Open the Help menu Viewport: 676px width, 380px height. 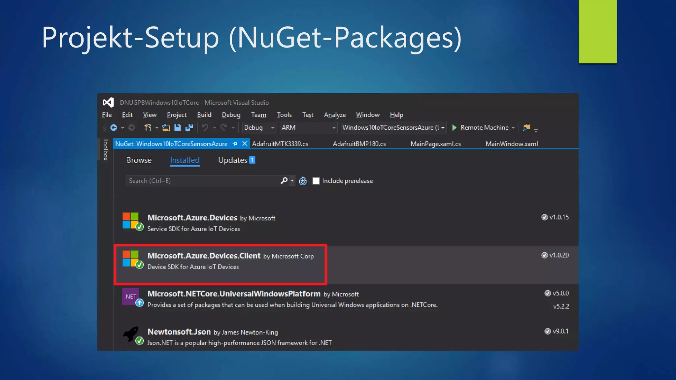click(396, 115)
